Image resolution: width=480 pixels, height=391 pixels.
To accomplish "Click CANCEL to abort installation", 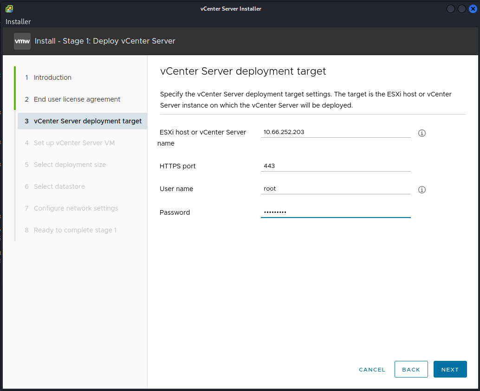I will [372, 370].
